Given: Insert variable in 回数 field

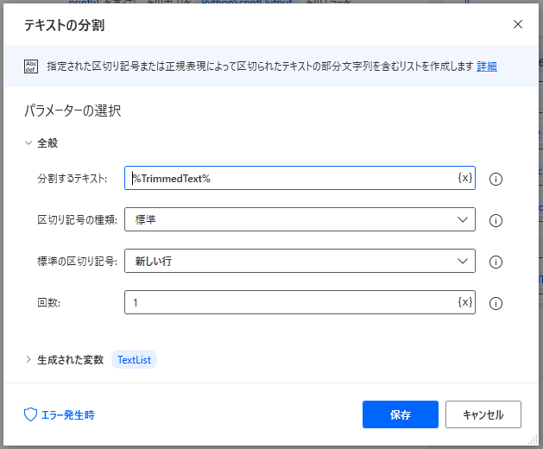Looking at the screenshot, I should coord(465,302).
